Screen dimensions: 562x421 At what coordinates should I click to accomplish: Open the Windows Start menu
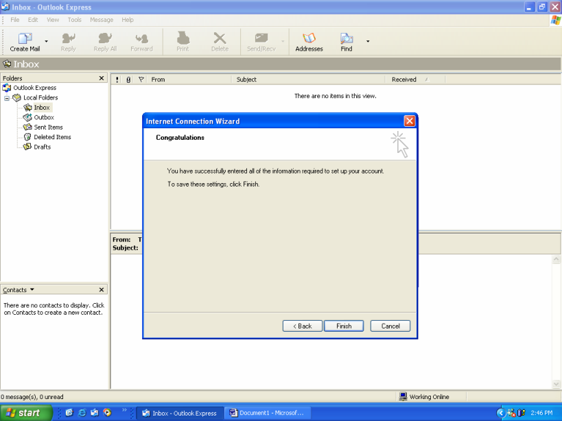(26, 413)
